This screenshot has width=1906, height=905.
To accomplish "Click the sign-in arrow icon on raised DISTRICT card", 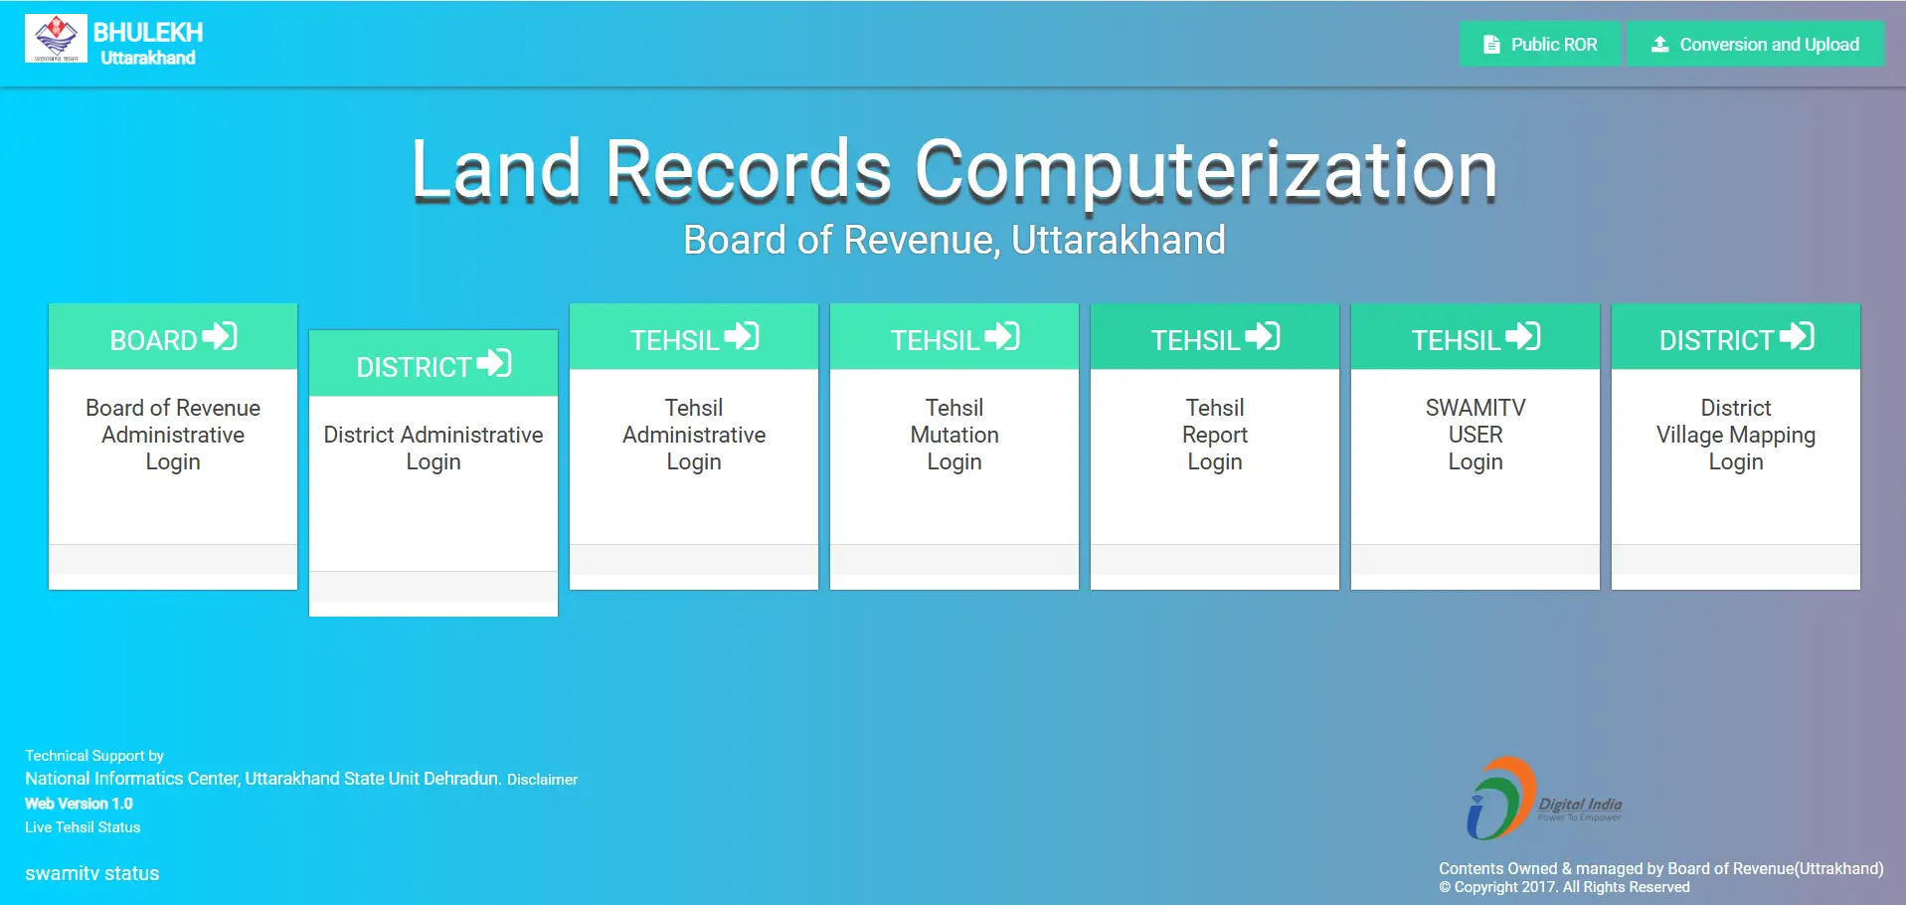I will [494, 364].
